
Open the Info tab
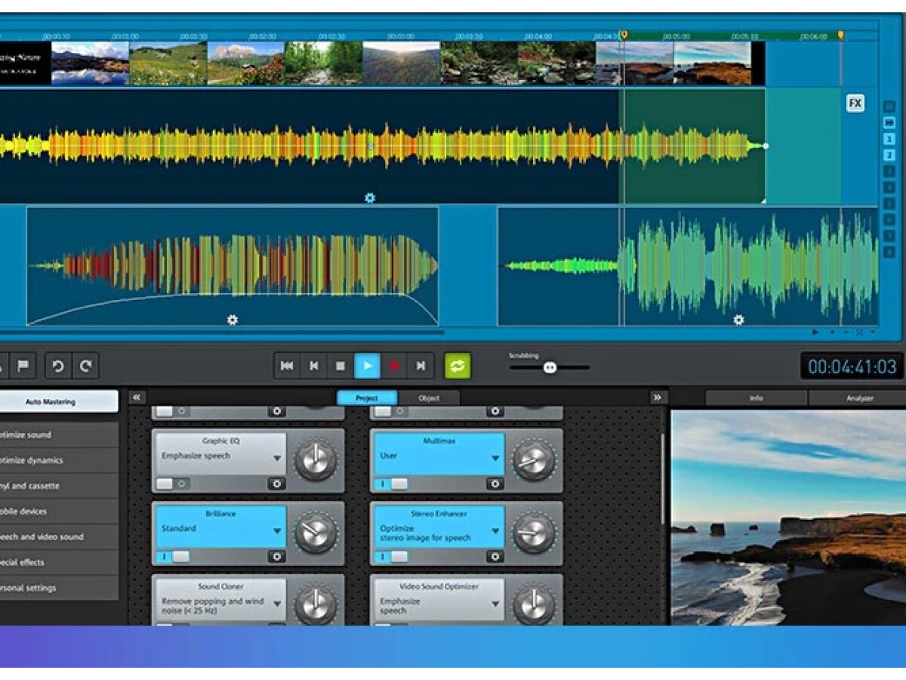(x=756, y=398)
